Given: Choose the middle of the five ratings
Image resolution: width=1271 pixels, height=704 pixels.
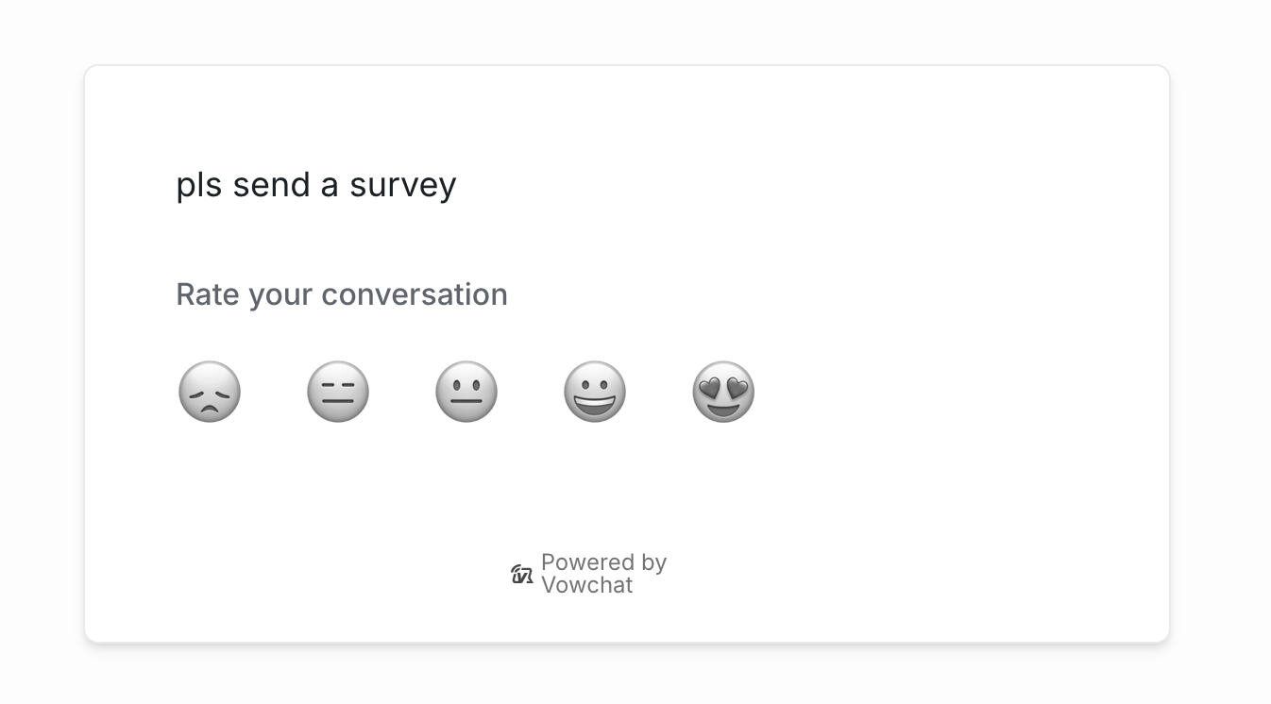Looking at the screenshot, I should [466, 392].
